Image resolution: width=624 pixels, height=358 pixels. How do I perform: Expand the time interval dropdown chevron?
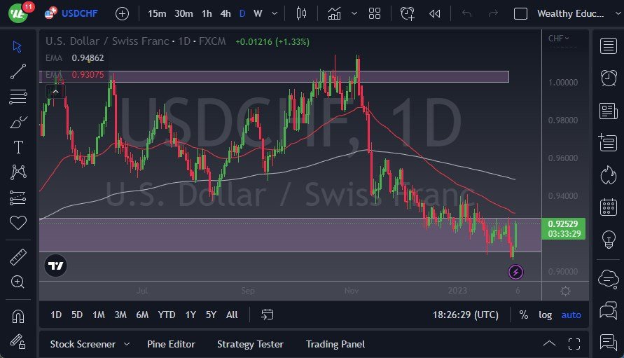pyautogui.click(x=274, y=13)
